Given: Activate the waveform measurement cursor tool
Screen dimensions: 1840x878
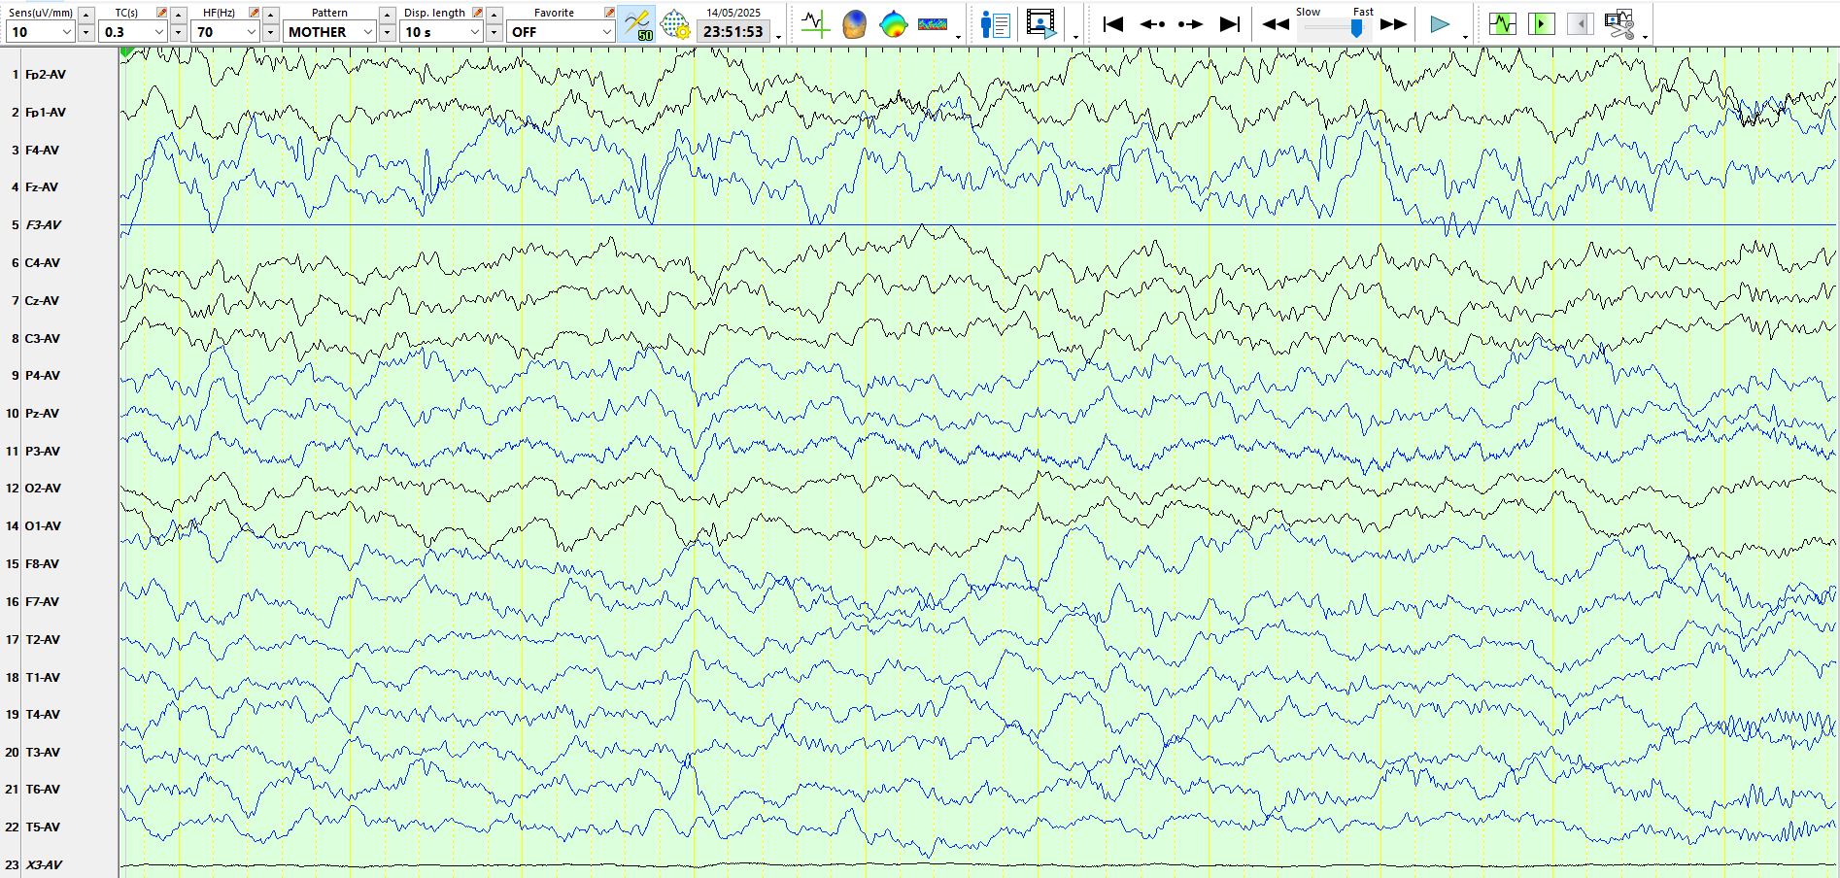Looking at the screenshot, I should tap(815, 24).
